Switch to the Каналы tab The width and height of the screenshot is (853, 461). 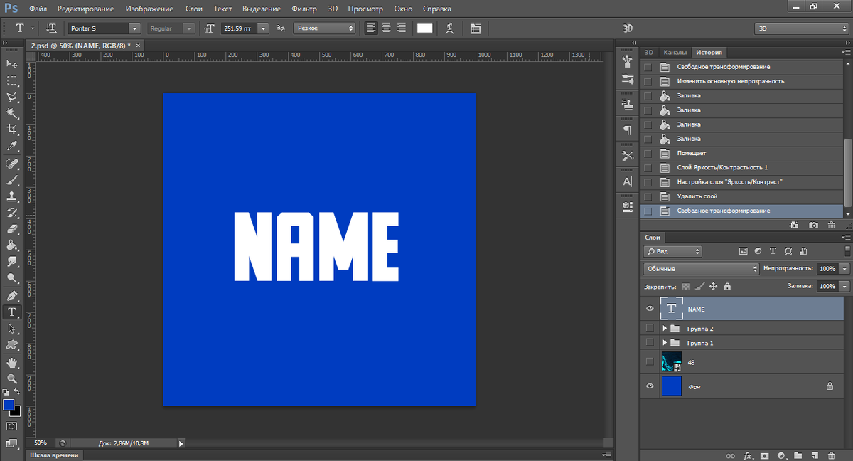pyautogui.click(x=675, y=52)
